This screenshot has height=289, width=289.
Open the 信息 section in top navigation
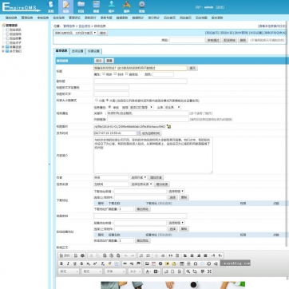click(65, 7)
